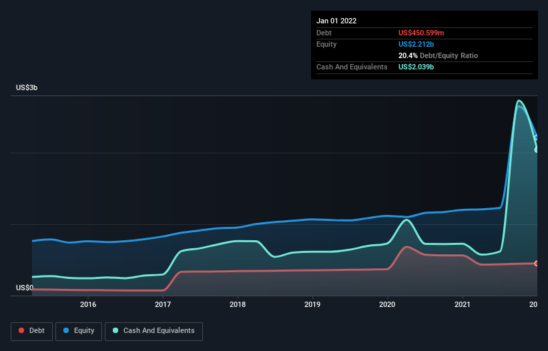Click the red Debt data point marker
Viewport: 548px width, 351px height.
pos(537,264)
